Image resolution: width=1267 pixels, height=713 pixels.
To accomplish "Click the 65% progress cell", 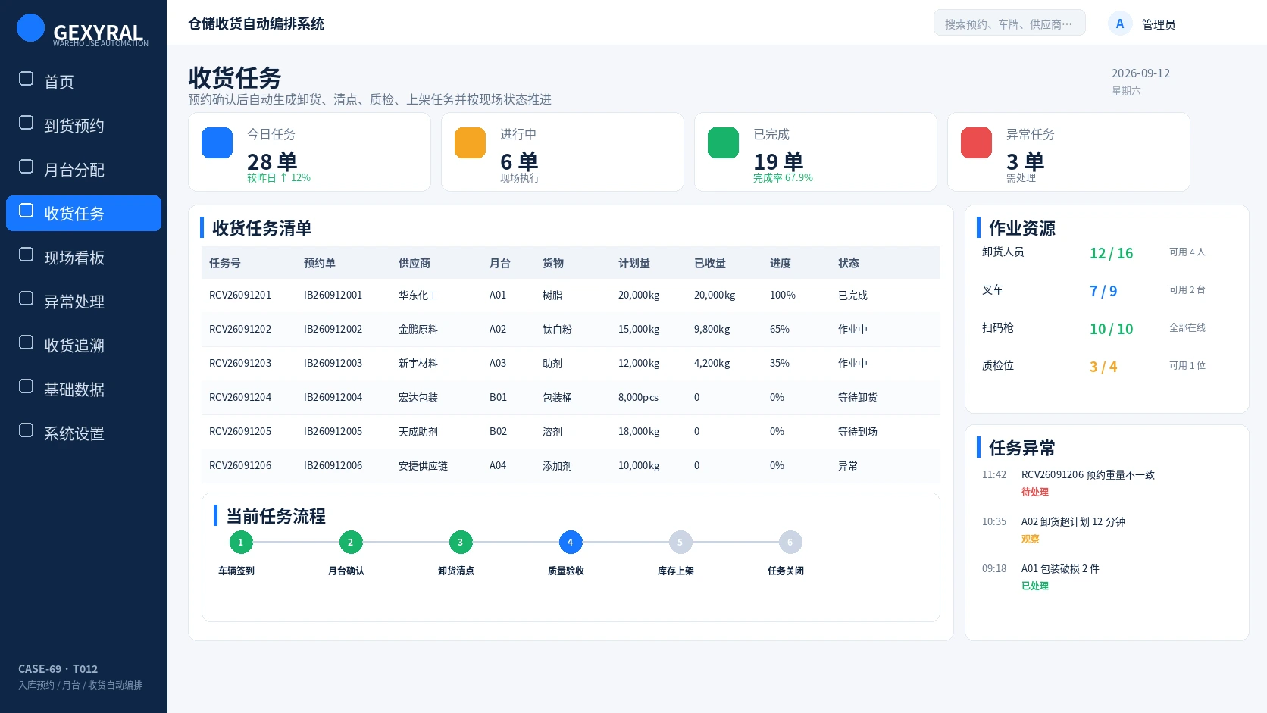I will [x=780, y=329].
